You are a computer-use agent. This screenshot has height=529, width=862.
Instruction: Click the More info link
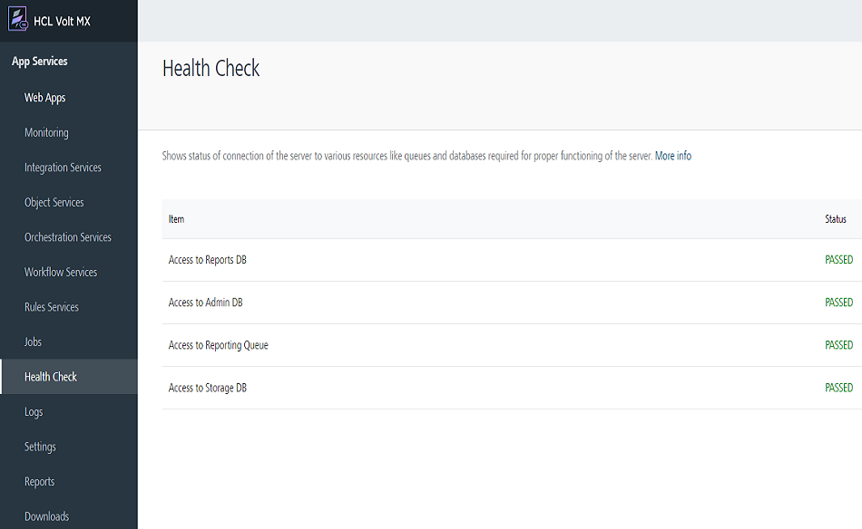tap(673, 156)
